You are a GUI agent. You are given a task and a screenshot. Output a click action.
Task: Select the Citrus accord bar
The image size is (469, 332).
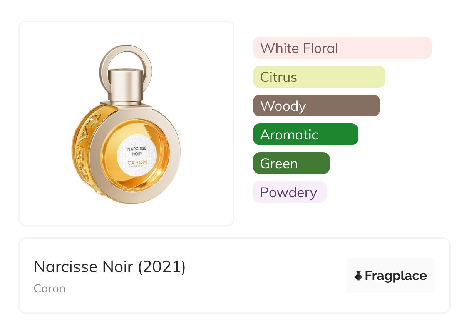pyautogui.click(x=319, y=77)
